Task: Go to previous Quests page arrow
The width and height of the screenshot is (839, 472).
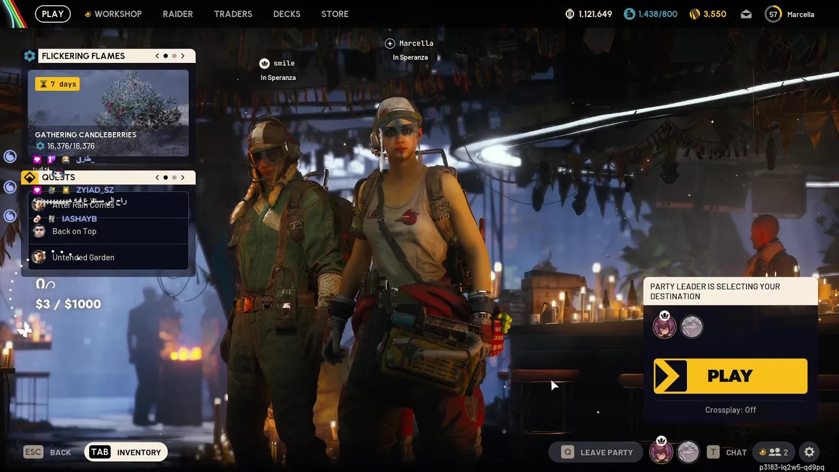Action: click(157, 177)
